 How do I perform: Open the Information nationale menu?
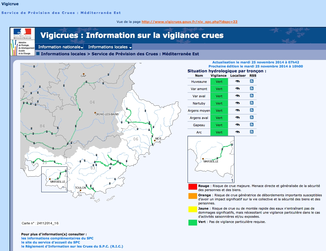[x=59, y=47]
